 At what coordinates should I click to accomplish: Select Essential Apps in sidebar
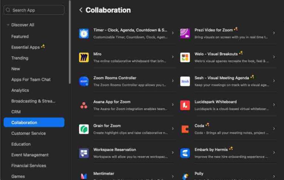[x=25, y=47]
